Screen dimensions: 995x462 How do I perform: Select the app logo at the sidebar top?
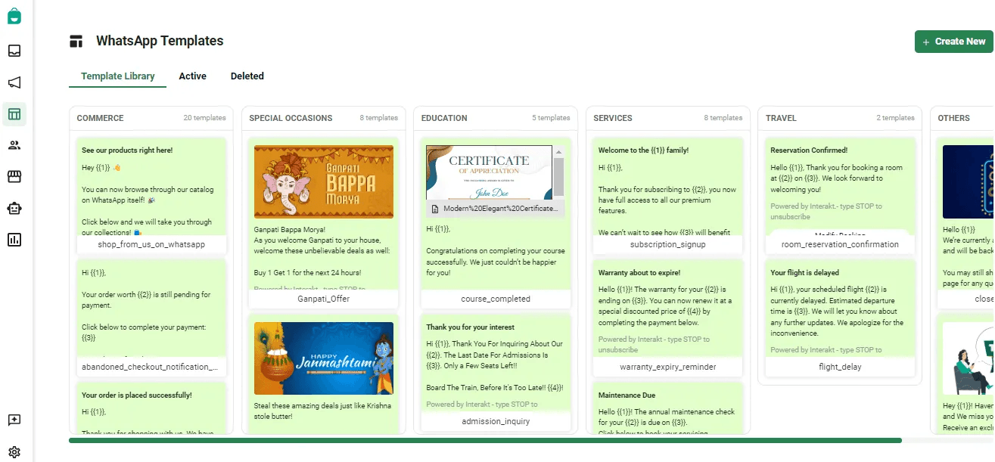[14, 15]
